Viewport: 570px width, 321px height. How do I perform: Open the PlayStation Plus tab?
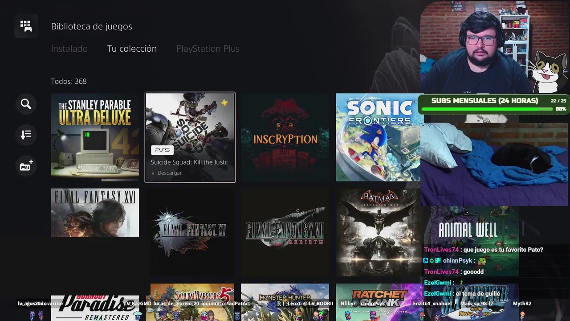pos(208,49)
